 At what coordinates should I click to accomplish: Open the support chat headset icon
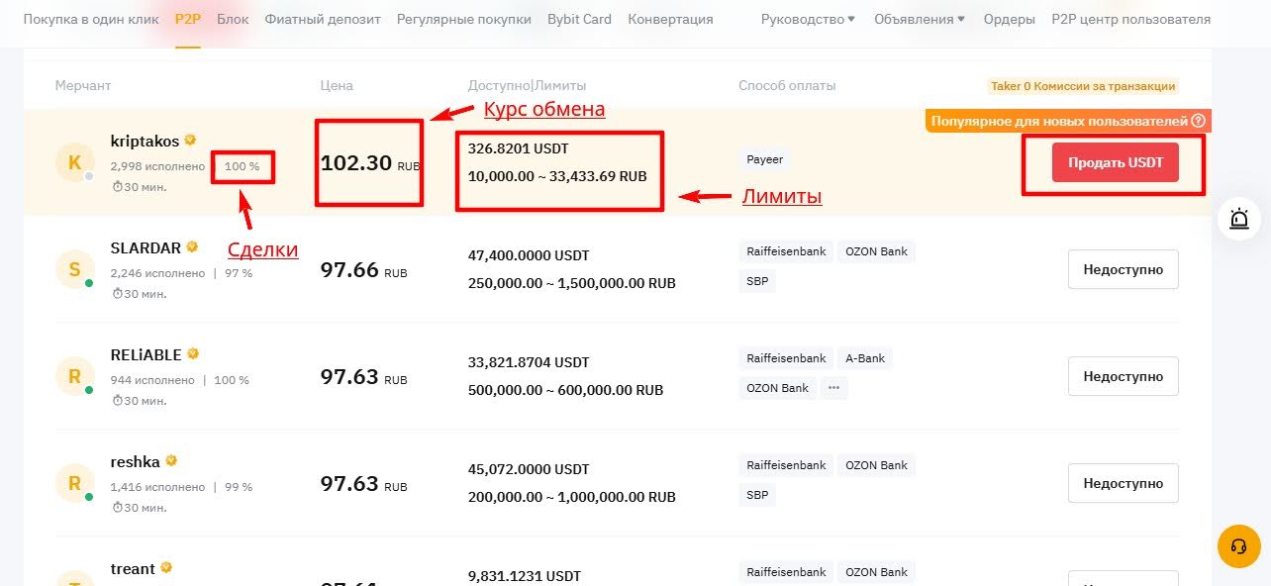click(x=1238, y=545)
